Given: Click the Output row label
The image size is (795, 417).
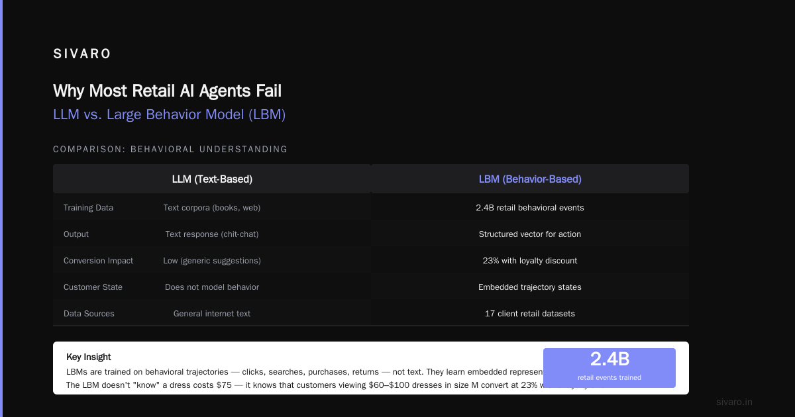Looking at the screenshot, I should [x=76, y=234].
